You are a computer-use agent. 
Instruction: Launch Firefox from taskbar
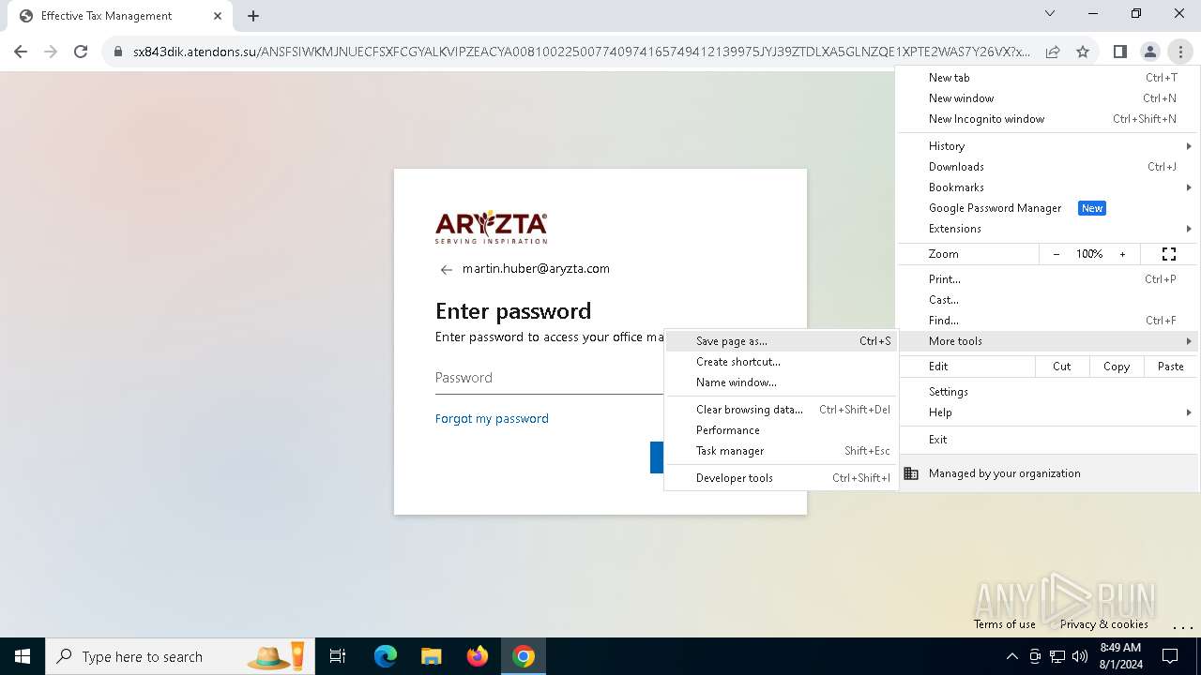478,656
